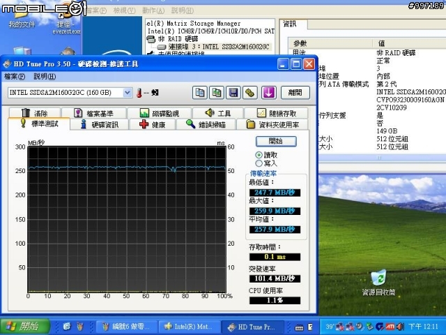Click HD Tune Pr... taskbar button

[x=252, y=327]
